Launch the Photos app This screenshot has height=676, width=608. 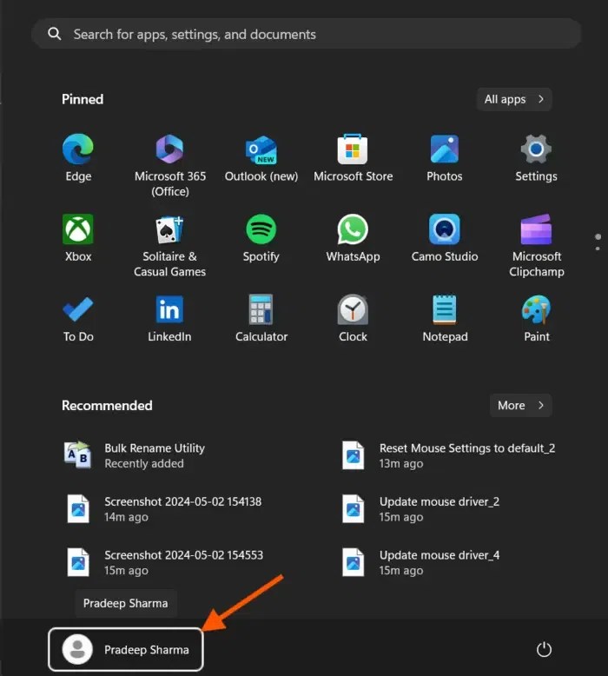tap(444, 158)
